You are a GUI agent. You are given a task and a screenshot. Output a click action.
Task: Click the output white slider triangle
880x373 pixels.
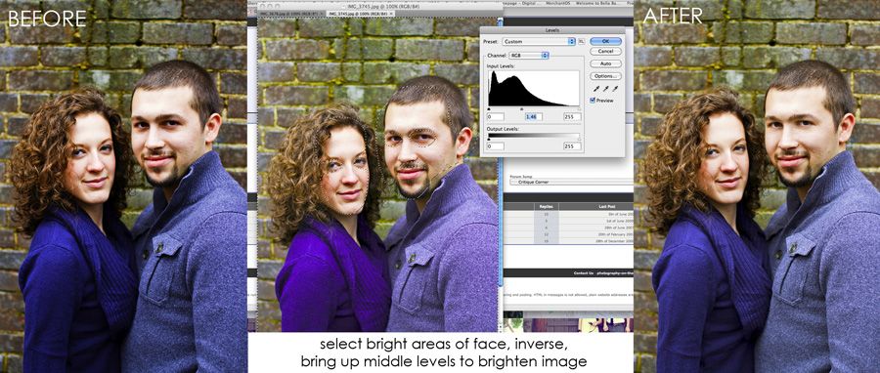coord(579,140)
